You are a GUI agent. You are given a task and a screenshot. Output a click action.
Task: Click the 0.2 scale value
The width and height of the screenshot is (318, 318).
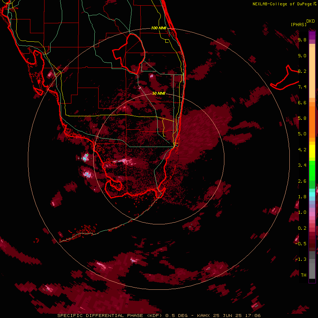pos(302,228)
